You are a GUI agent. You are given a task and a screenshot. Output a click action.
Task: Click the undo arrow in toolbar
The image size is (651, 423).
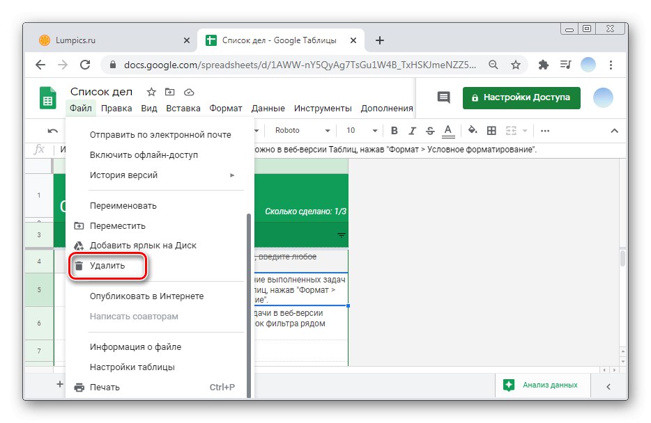53,131
